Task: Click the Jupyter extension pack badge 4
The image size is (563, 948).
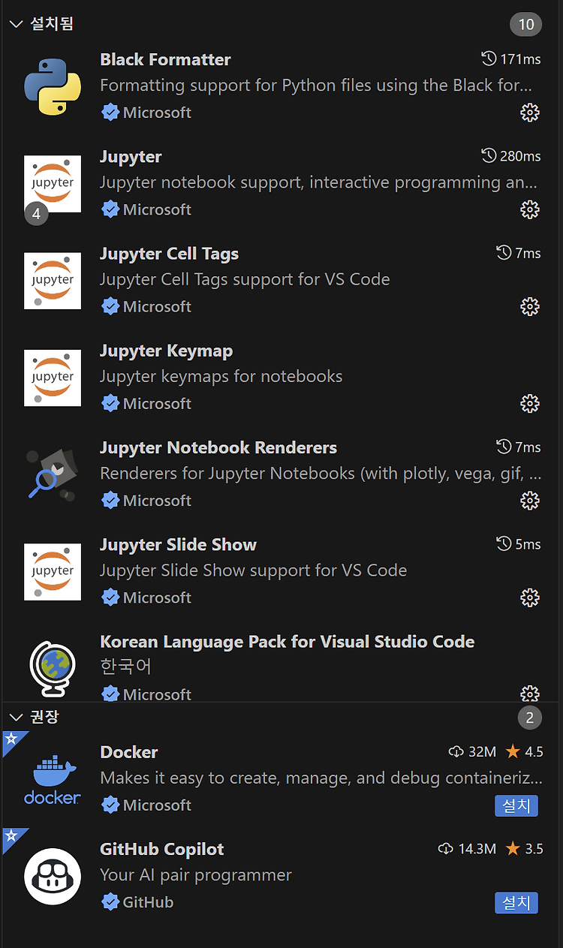Action: coord(36,215)
